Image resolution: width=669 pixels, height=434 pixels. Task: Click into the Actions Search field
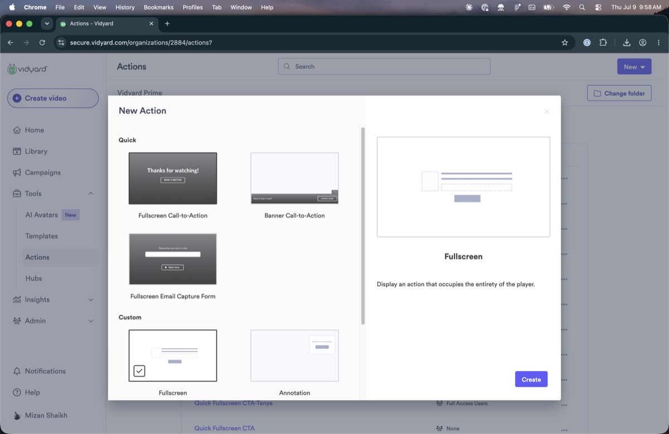pyautogui.click(x=384, y=66)
